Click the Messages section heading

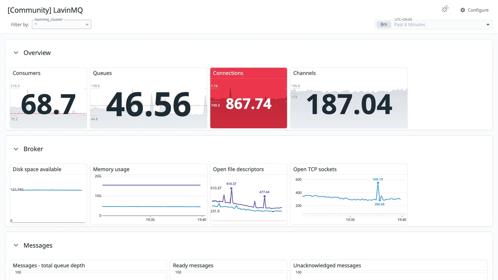38,245
